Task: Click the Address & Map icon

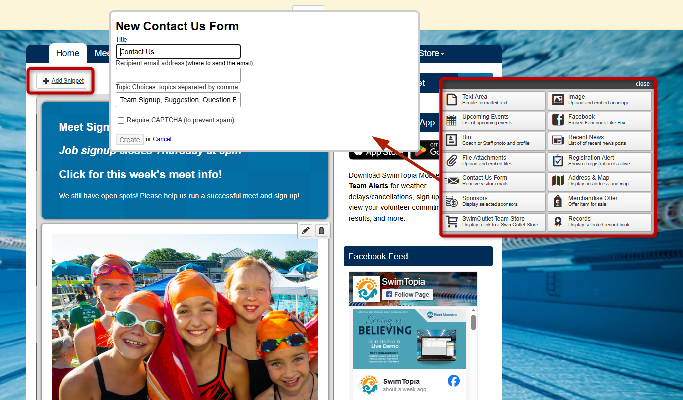Action: point(558,181)
